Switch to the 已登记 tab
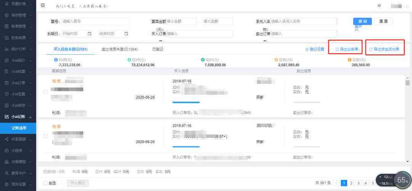Viewport: 412px width, 191px height. (158, 49)
